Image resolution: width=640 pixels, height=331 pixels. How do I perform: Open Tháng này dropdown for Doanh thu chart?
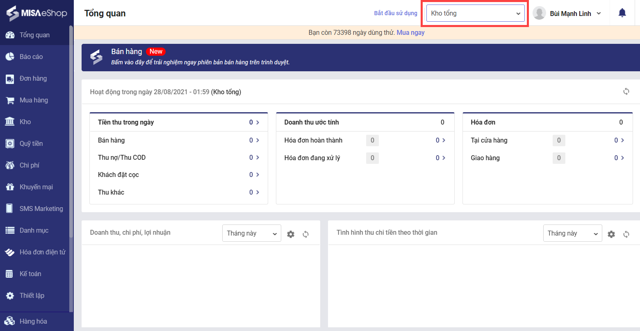tap(252, 233)
